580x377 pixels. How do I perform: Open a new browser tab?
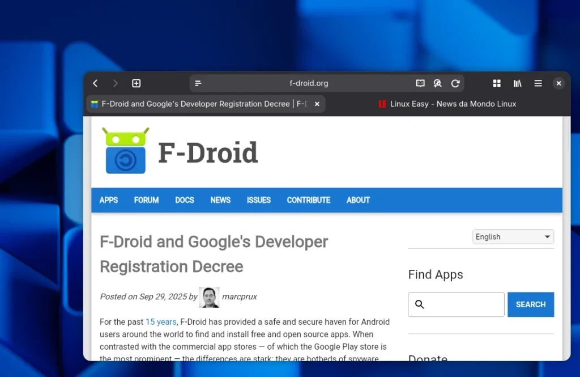point(136,83)
